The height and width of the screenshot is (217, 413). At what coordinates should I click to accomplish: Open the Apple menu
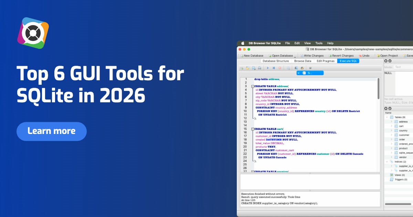coord(242,43)
